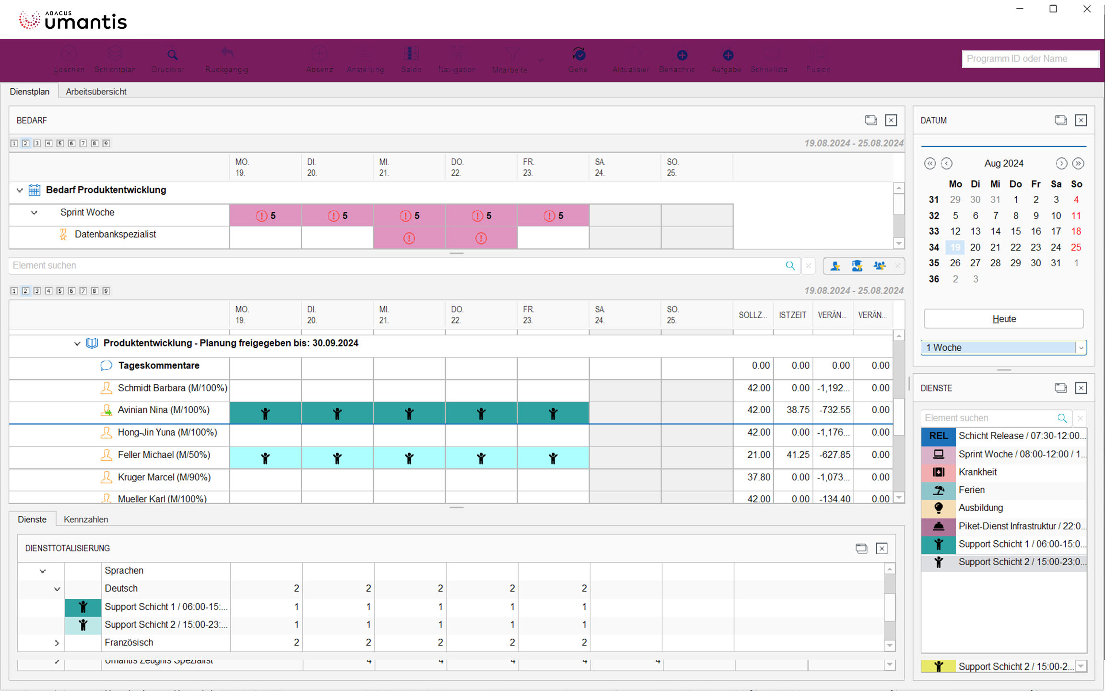Switch to the Arbeitsübersicht tab
The image size is (1105, 691).
(x=96, y=92)
